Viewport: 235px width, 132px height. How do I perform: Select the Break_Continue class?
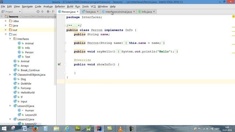[30, 70]
